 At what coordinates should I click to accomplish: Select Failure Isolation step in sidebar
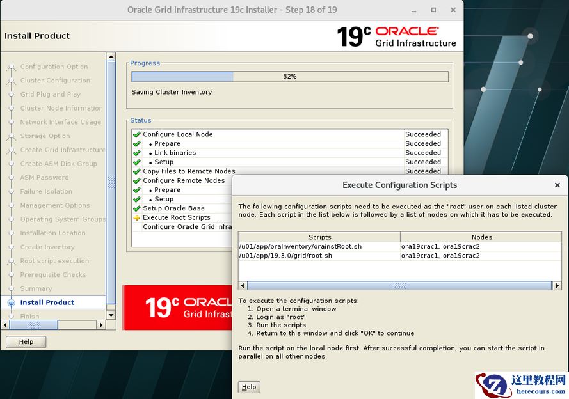[x=46, y=191]
